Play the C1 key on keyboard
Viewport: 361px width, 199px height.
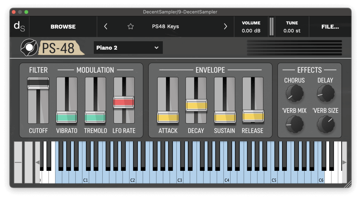(x=86, y=177)
